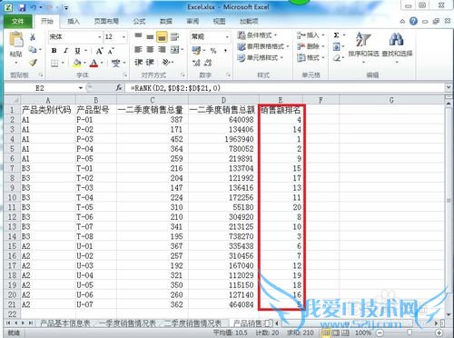The width and height of the screenshot is (454, 338).
Task: Click the Copy icon
Action: click(33, 49)
